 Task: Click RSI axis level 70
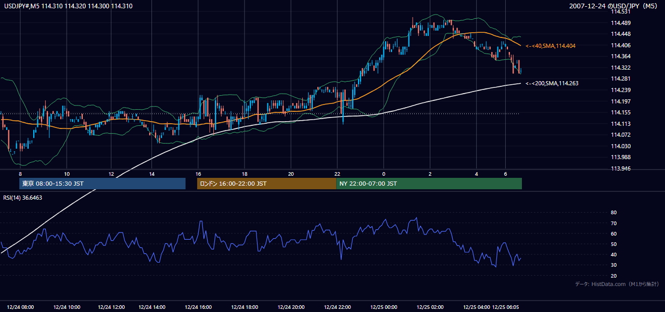click(613, 223)
